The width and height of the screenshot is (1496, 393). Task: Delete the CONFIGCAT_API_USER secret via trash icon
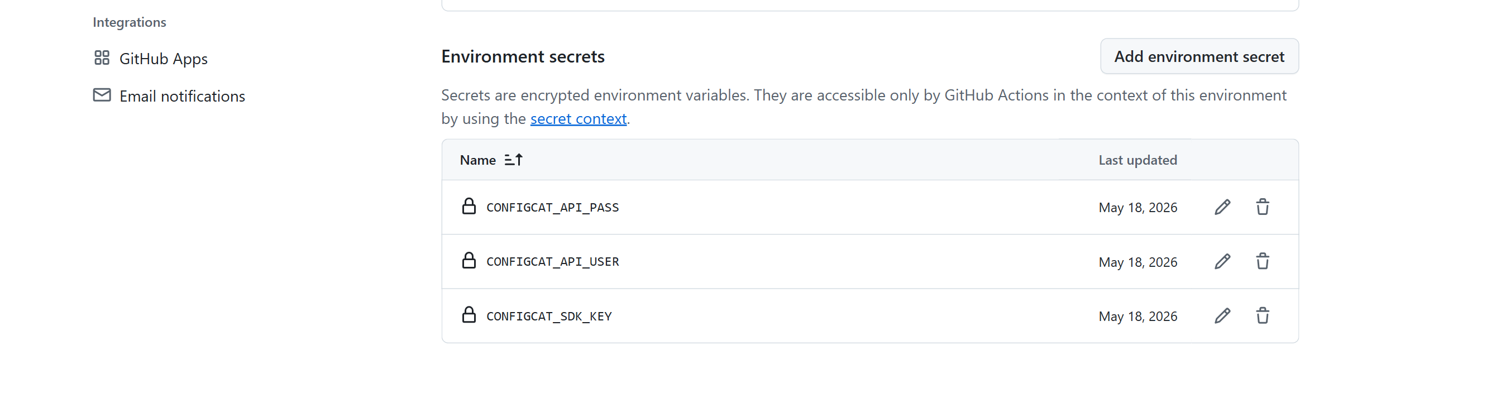[x=1263, y=261]
